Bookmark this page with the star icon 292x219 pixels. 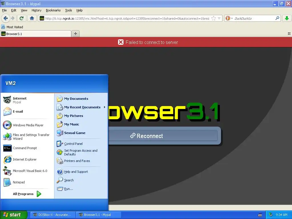[x=214, y=18]
